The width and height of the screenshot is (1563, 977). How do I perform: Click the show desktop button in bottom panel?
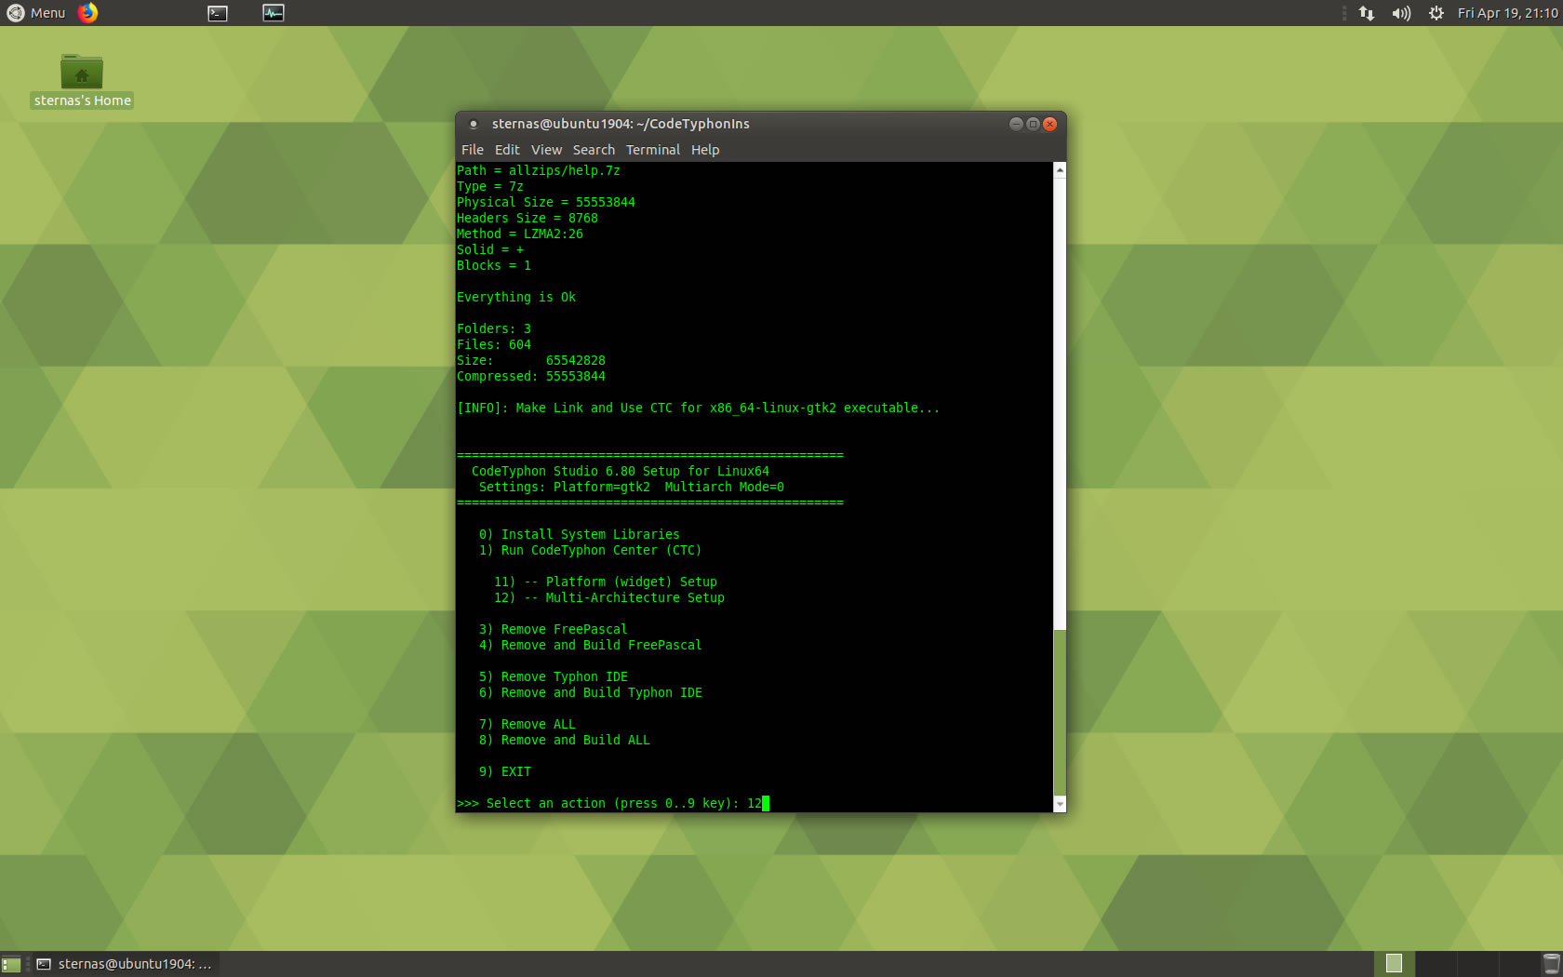click(x=11, y=964)
